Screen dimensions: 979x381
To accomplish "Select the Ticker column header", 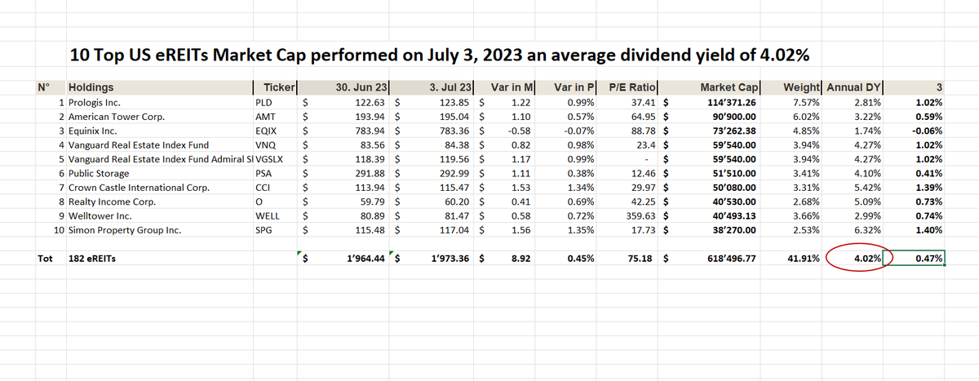I will (x=281, y=87).
